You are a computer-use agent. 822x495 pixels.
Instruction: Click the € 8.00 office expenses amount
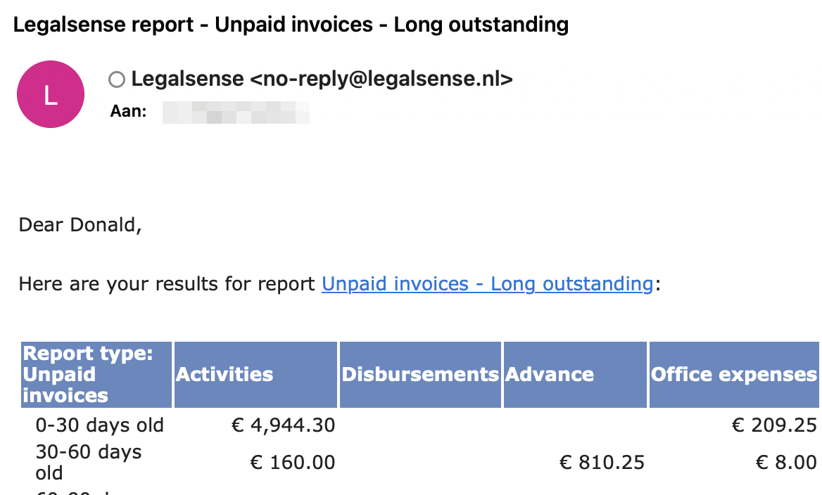(x=786, y=462)
